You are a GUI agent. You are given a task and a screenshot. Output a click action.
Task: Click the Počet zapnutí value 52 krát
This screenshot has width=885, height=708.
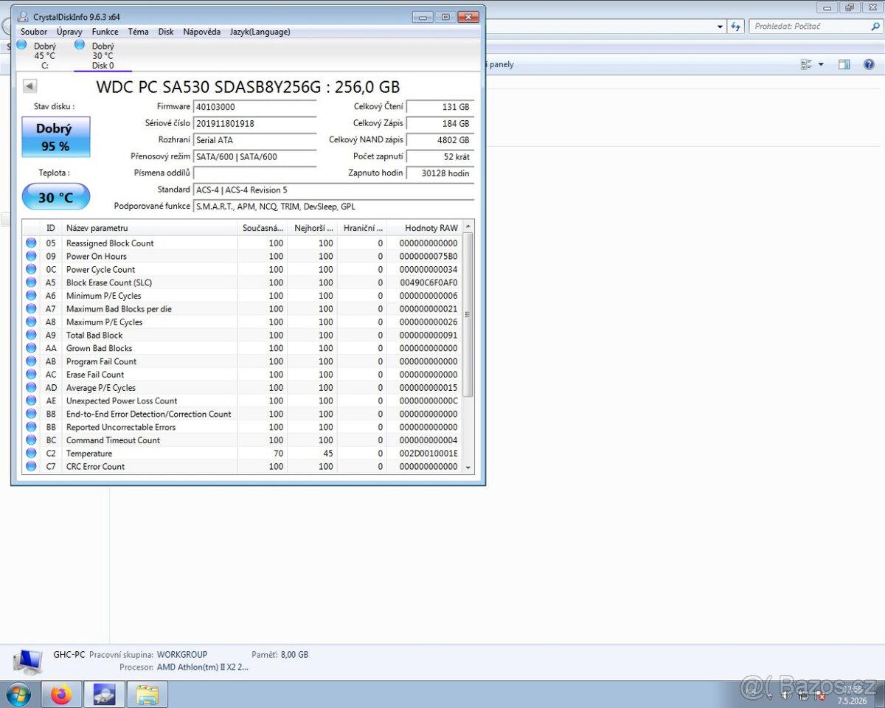point(440,156)
